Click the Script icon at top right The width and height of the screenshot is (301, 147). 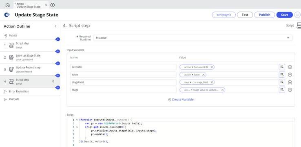tap(299, 26)
